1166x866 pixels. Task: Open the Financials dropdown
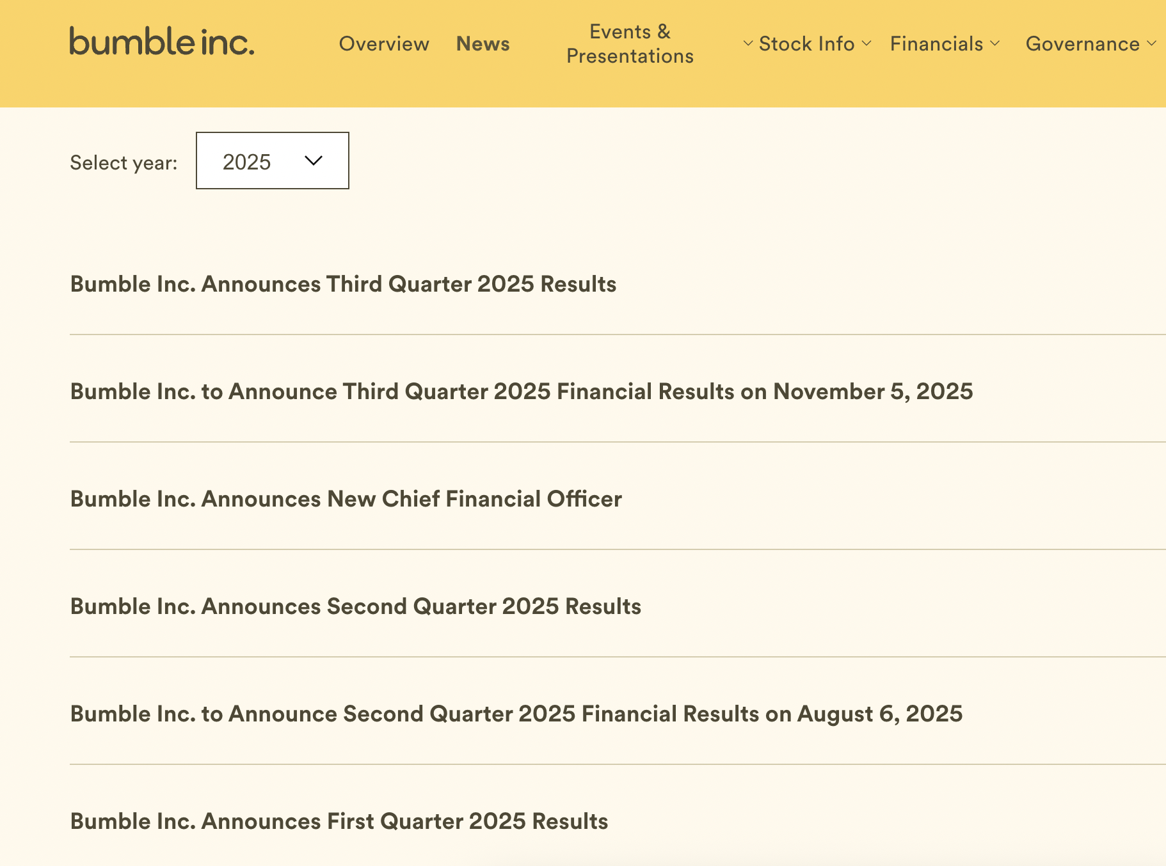tap(938, 44)
